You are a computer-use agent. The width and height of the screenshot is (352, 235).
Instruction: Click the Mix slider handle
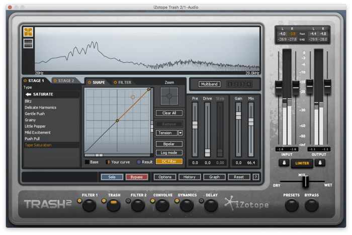click(x=251, y=122)
